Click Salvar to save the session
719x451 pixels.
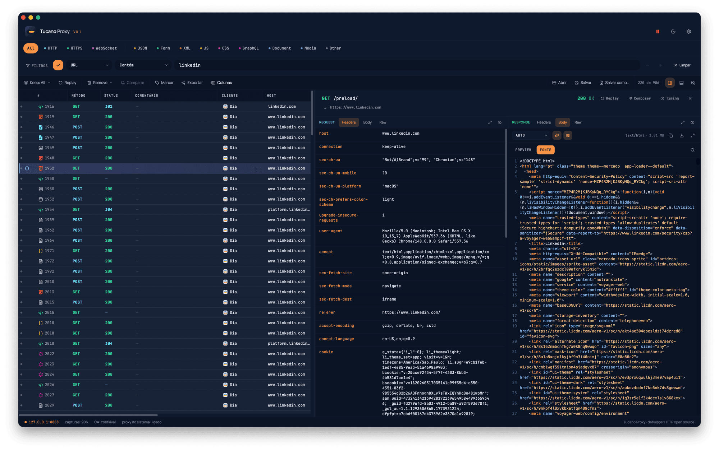coord(583,83)
